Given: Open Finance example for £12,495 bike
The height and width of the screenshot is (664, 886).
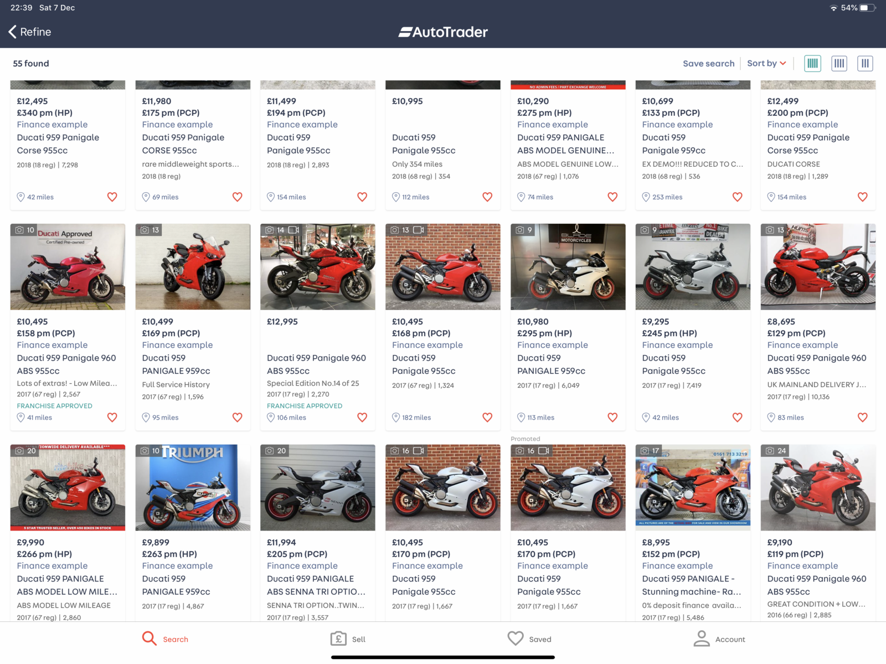Looking at the screenshot, I should click(52, 125).
